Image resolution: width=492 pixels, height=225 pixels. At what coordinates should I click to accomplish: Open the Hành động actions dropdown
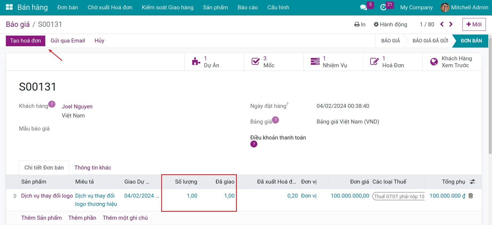[390, 24]
